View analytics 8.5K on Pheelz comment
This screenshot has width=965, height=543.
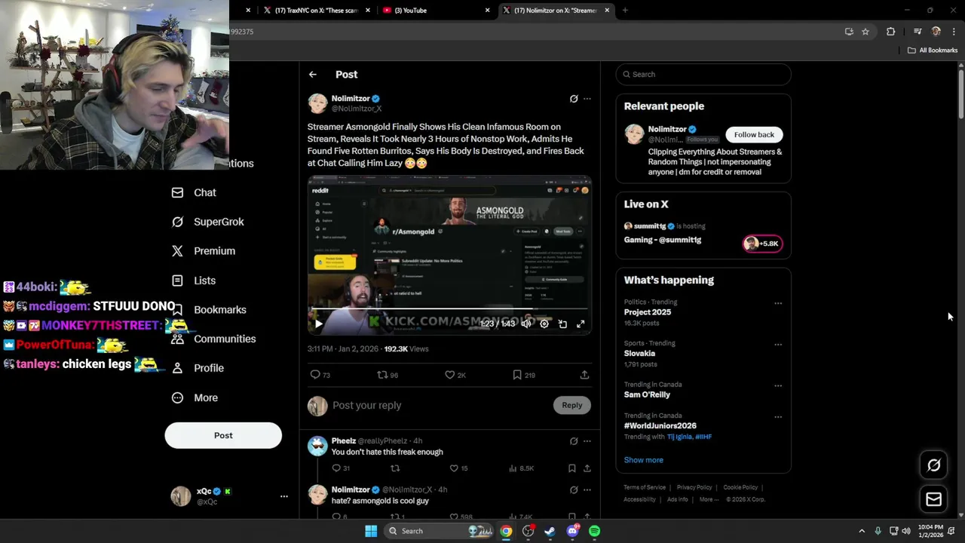click(521, 468)
